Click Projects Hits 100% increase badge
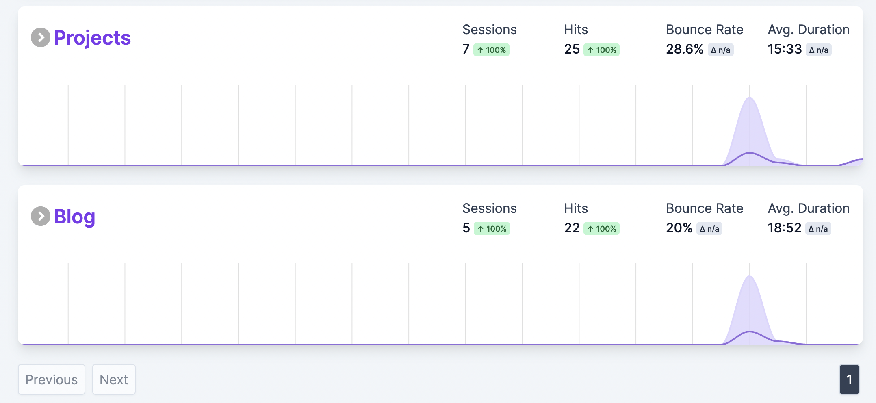Viewport: 876px width, 403px height. point(601,50)
